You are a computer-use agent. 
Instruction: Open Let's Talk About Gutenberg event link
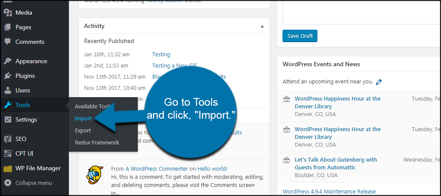(336, 163)
